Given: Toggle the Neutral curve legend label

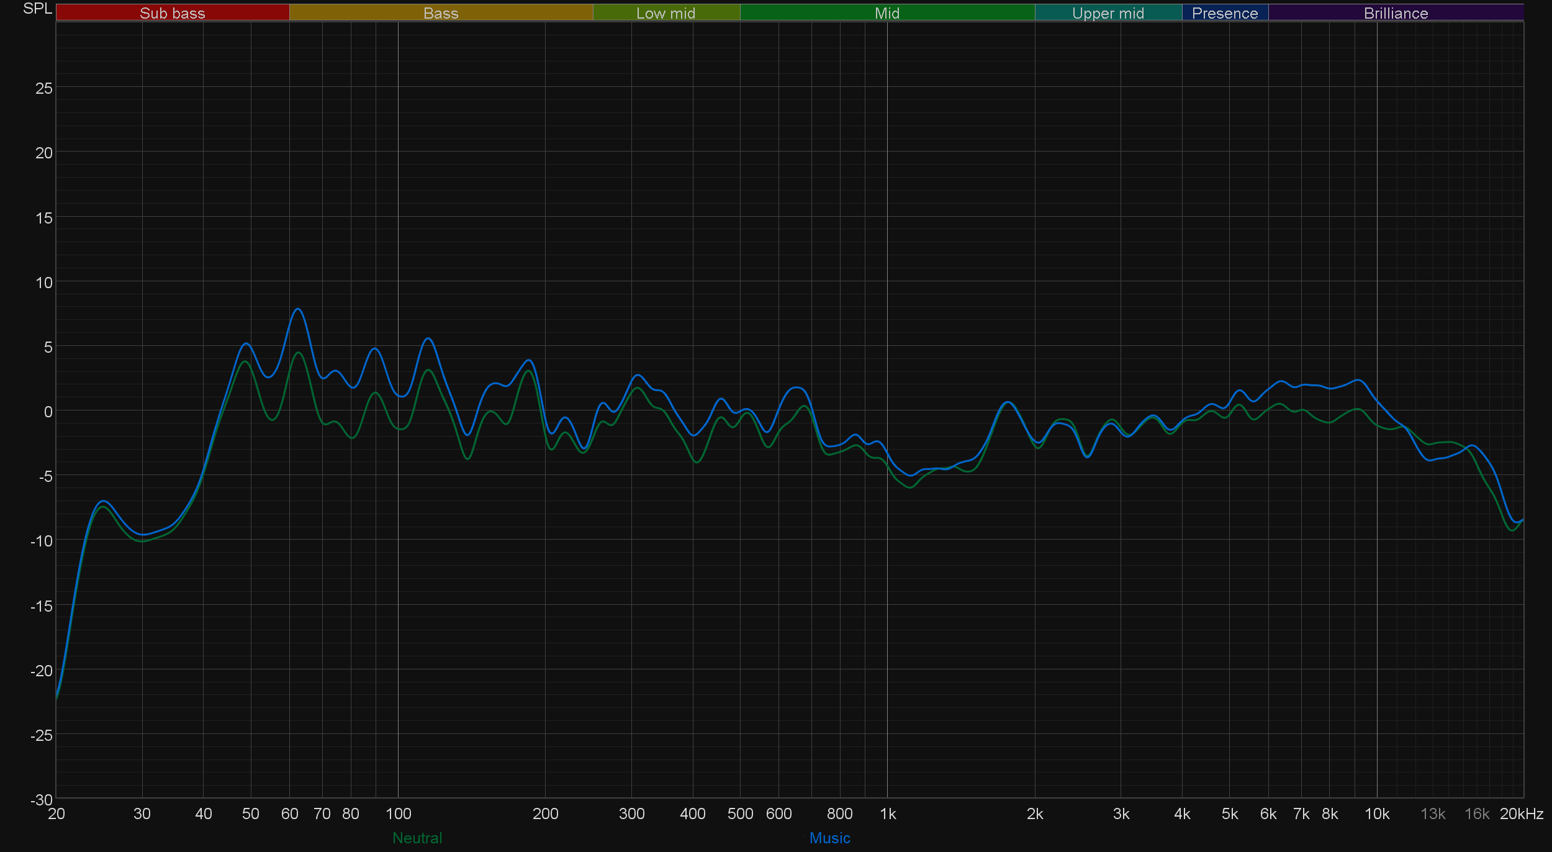Looking at the screenshot, I should click(417, 838).
